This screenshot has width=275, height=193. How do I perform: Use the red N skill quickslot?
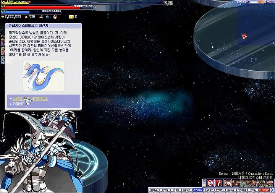[x=219, y=183]
